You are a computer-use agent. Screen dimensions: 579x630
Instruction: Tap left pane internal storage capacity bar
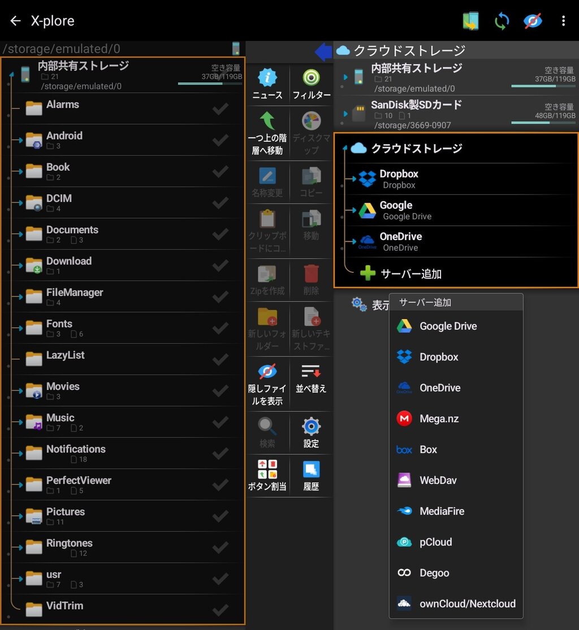[210, 84]
